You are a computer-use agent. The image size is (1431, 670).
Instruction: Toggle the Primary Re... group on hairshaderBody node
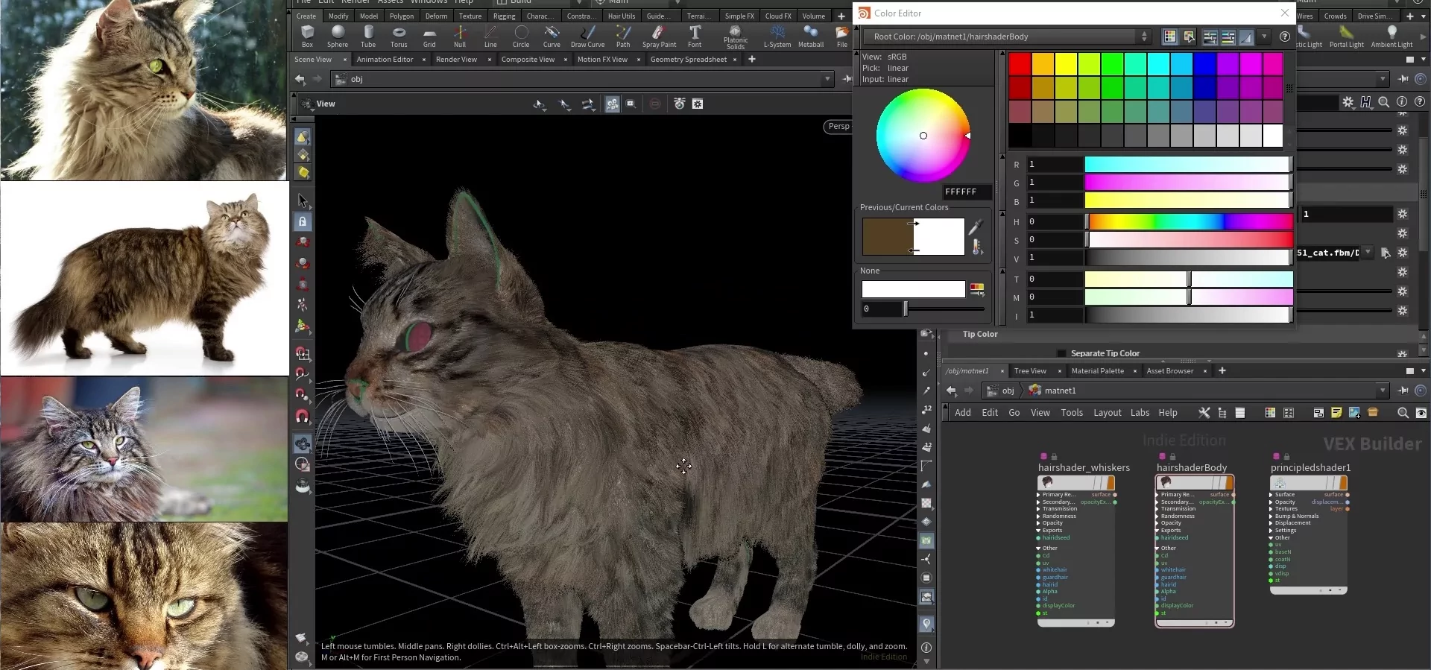(1157, 495)
